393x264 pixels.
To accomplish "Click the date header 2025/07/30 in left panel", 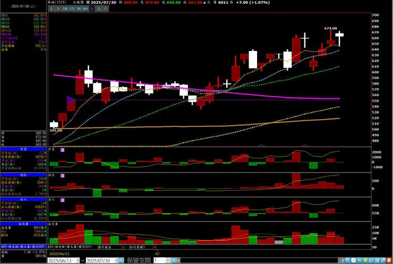I will (23, 6).
